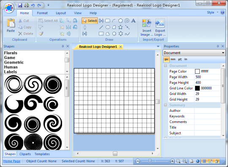Toggle the grid display status bar icon
228x167 pixels.
coord(204,161)
